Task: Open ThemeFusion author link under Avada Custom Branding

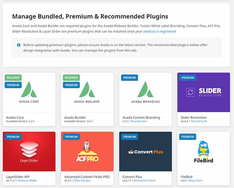Action: (138, 121)
